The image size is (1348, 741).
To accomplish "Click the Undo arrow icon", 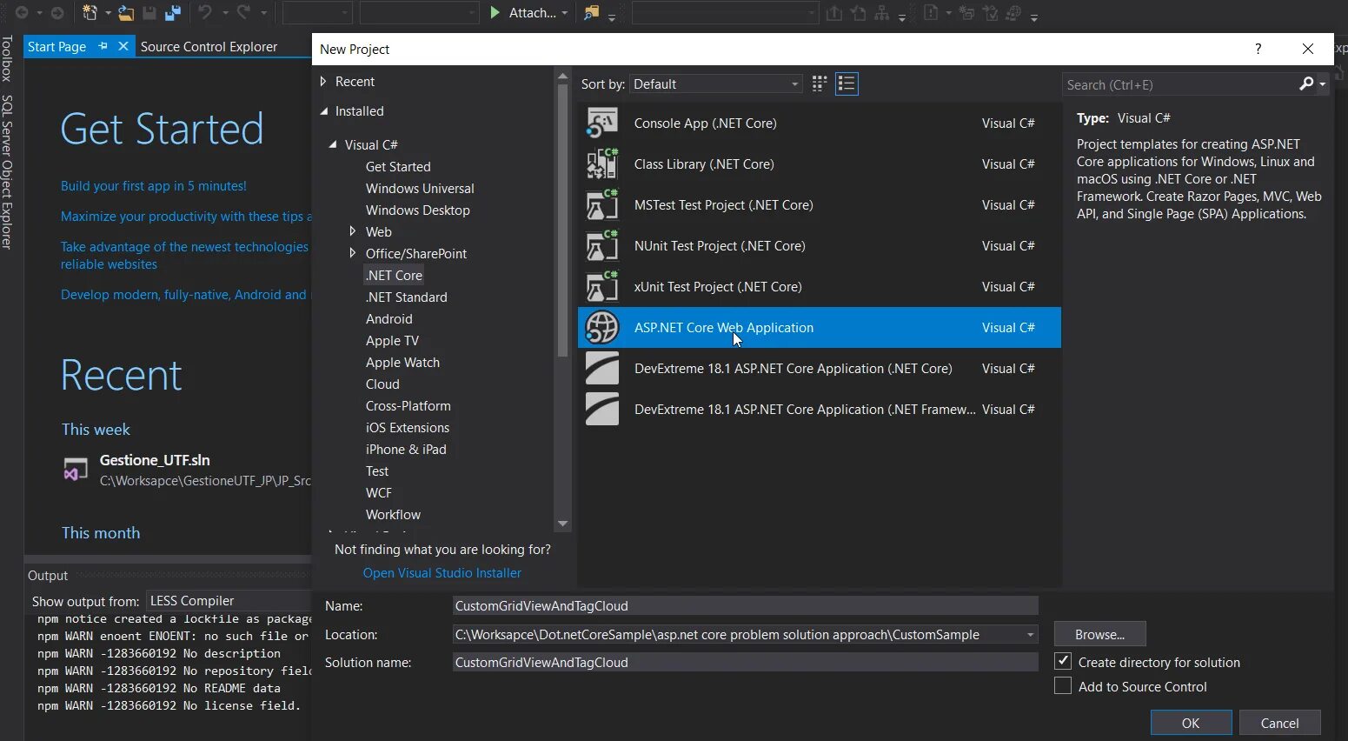I will (205, 12).
